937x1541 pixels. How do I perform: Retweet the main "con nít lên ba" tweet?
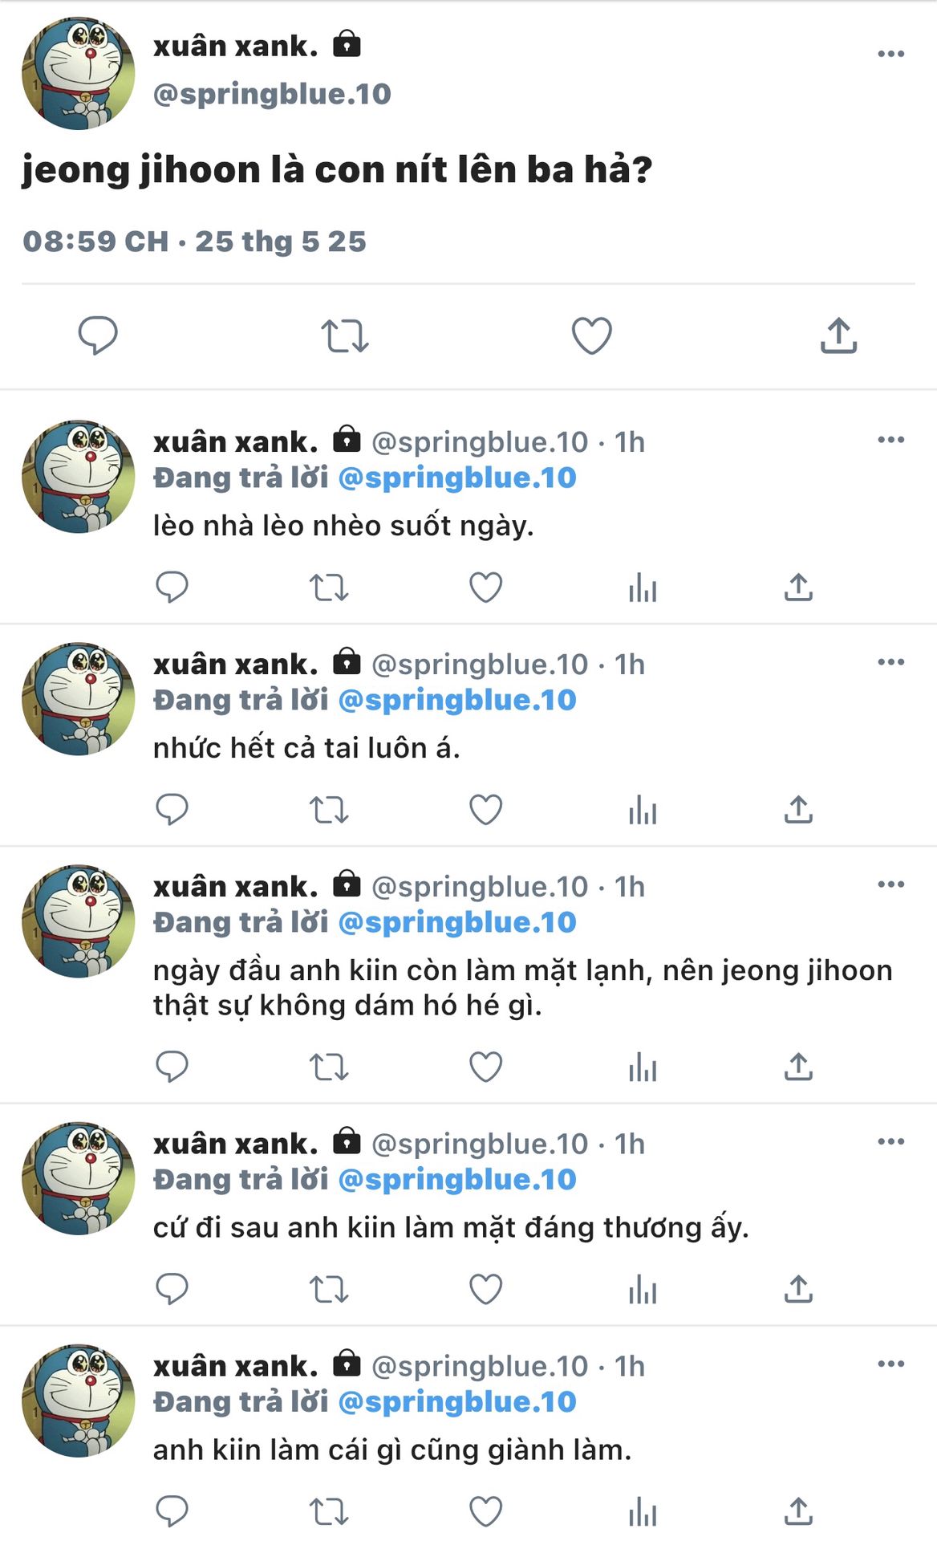(x=344, y=336)
